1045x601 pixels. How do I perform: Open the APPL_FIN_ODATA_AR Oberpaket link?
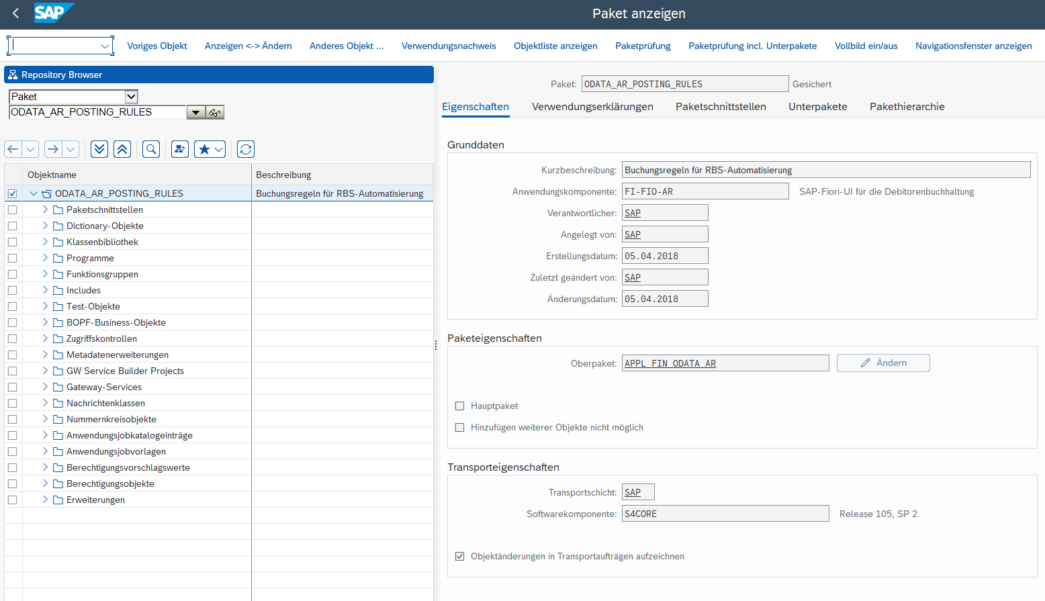[670, 364]
